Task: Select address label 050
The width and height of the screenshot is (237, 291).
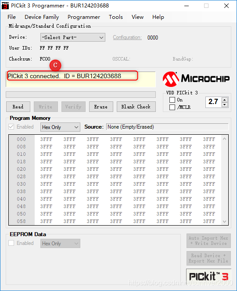Action: 22,214
